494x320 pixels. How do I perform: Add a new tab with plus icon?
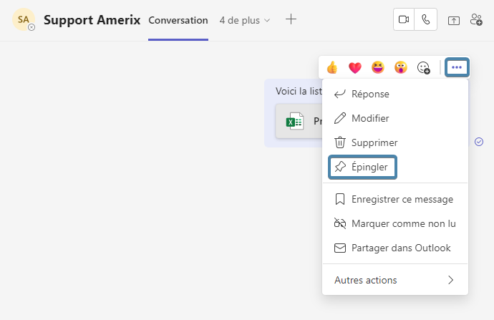click(291, 20)
